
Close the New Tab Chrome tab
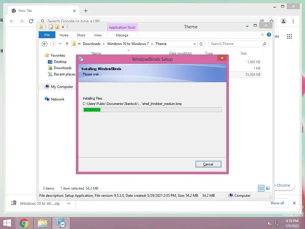pyautogui.click(x=74, y=11)
